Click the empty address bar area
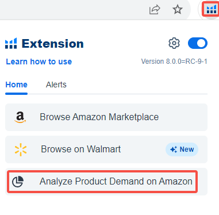This screenshot has height=215, width=219. pyautogui.click(x=73, y=9)
